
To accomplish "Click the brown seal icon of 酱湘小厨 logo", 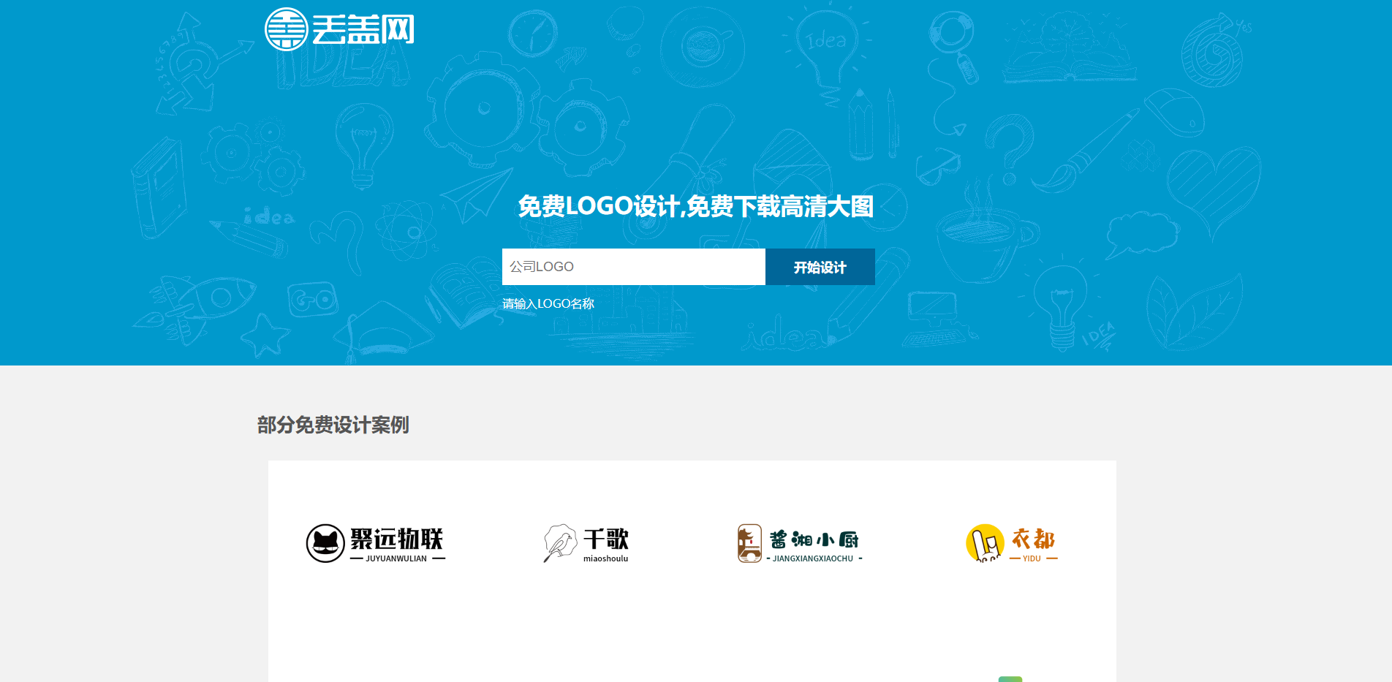I will click(750, 542).
